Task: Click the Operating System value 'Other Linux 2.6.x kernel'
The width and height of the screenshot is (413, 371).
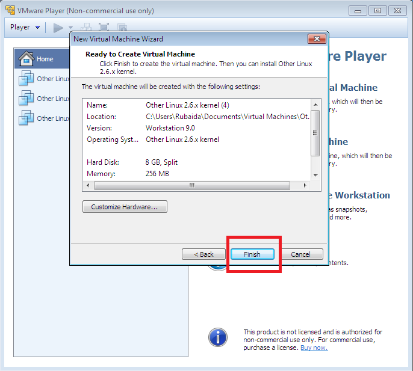Action: 182,140
